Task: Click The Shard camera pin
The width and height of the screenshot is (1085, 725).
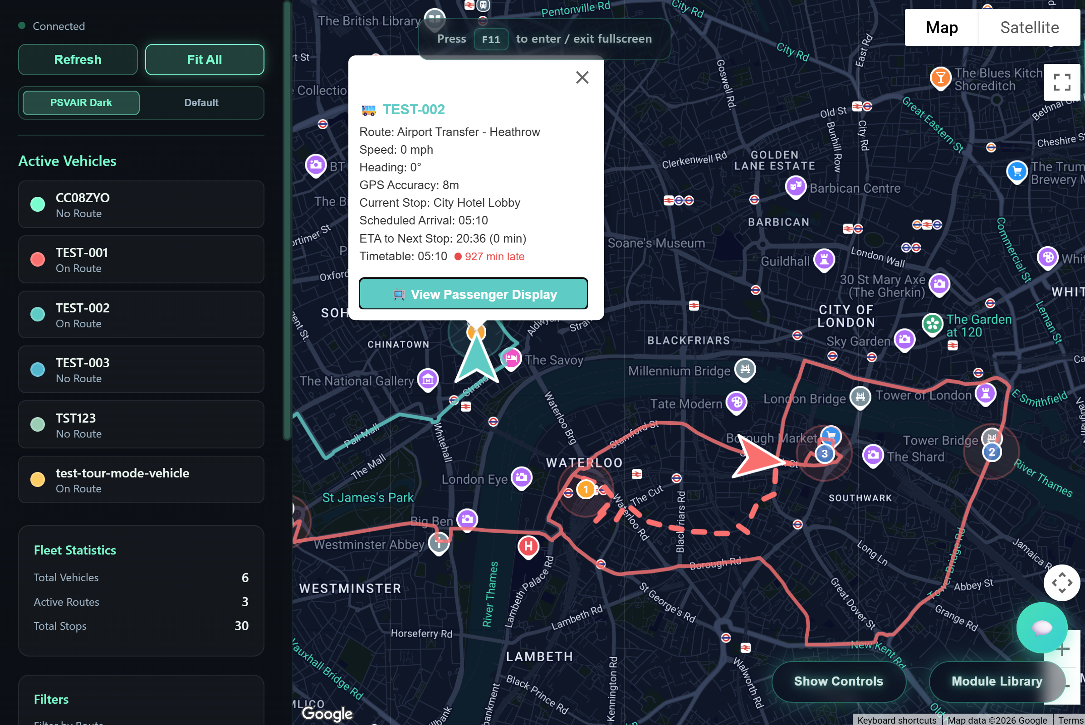Action: click(x=873, y=455)
